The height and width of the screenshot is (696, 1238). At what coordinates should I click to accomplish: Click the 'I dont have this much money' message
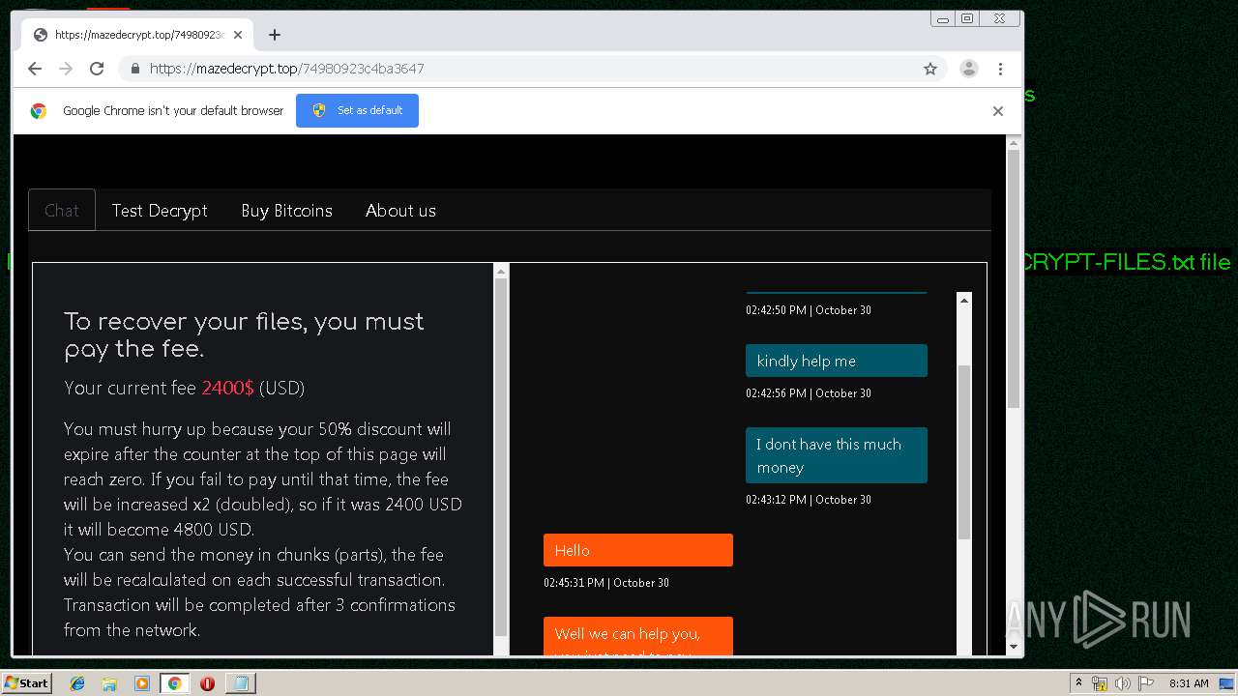click(x=837, y=455)
